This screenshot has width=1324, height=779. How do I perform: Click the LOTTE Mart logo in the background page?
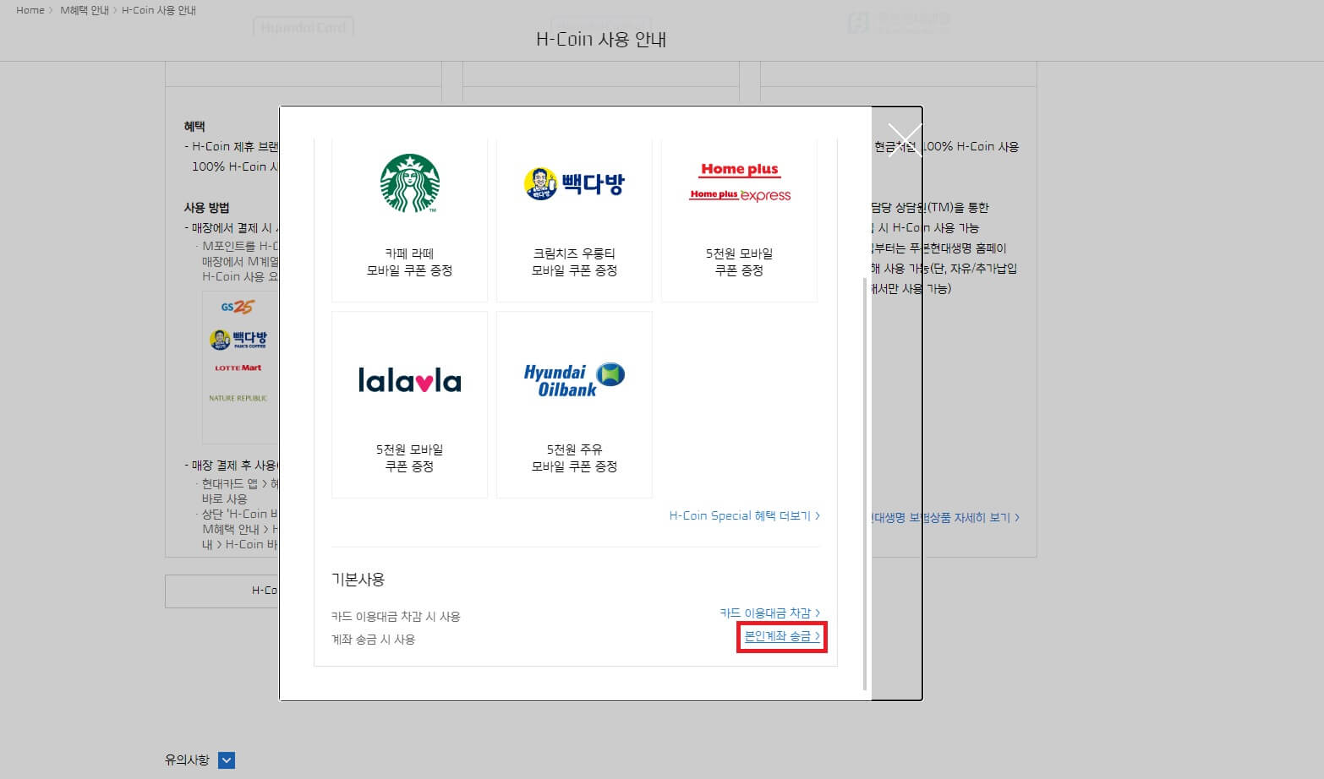(238, 368)
